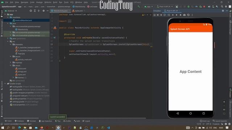The height and width of the screenshot is (130, 232).
Task: Open the TODO tool window
Action: click(x=8, y=121)
